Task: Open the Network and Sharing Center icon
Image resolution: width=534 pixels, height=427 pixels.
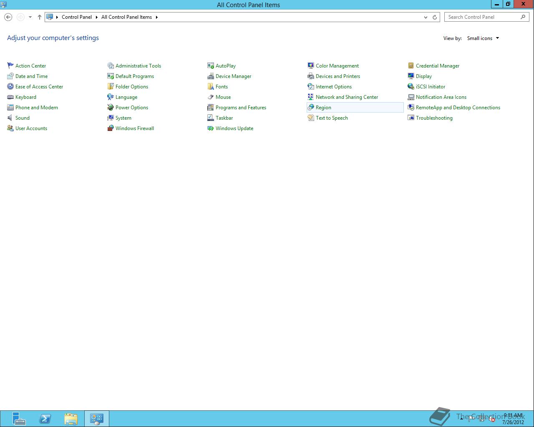Action: [311, 97]
